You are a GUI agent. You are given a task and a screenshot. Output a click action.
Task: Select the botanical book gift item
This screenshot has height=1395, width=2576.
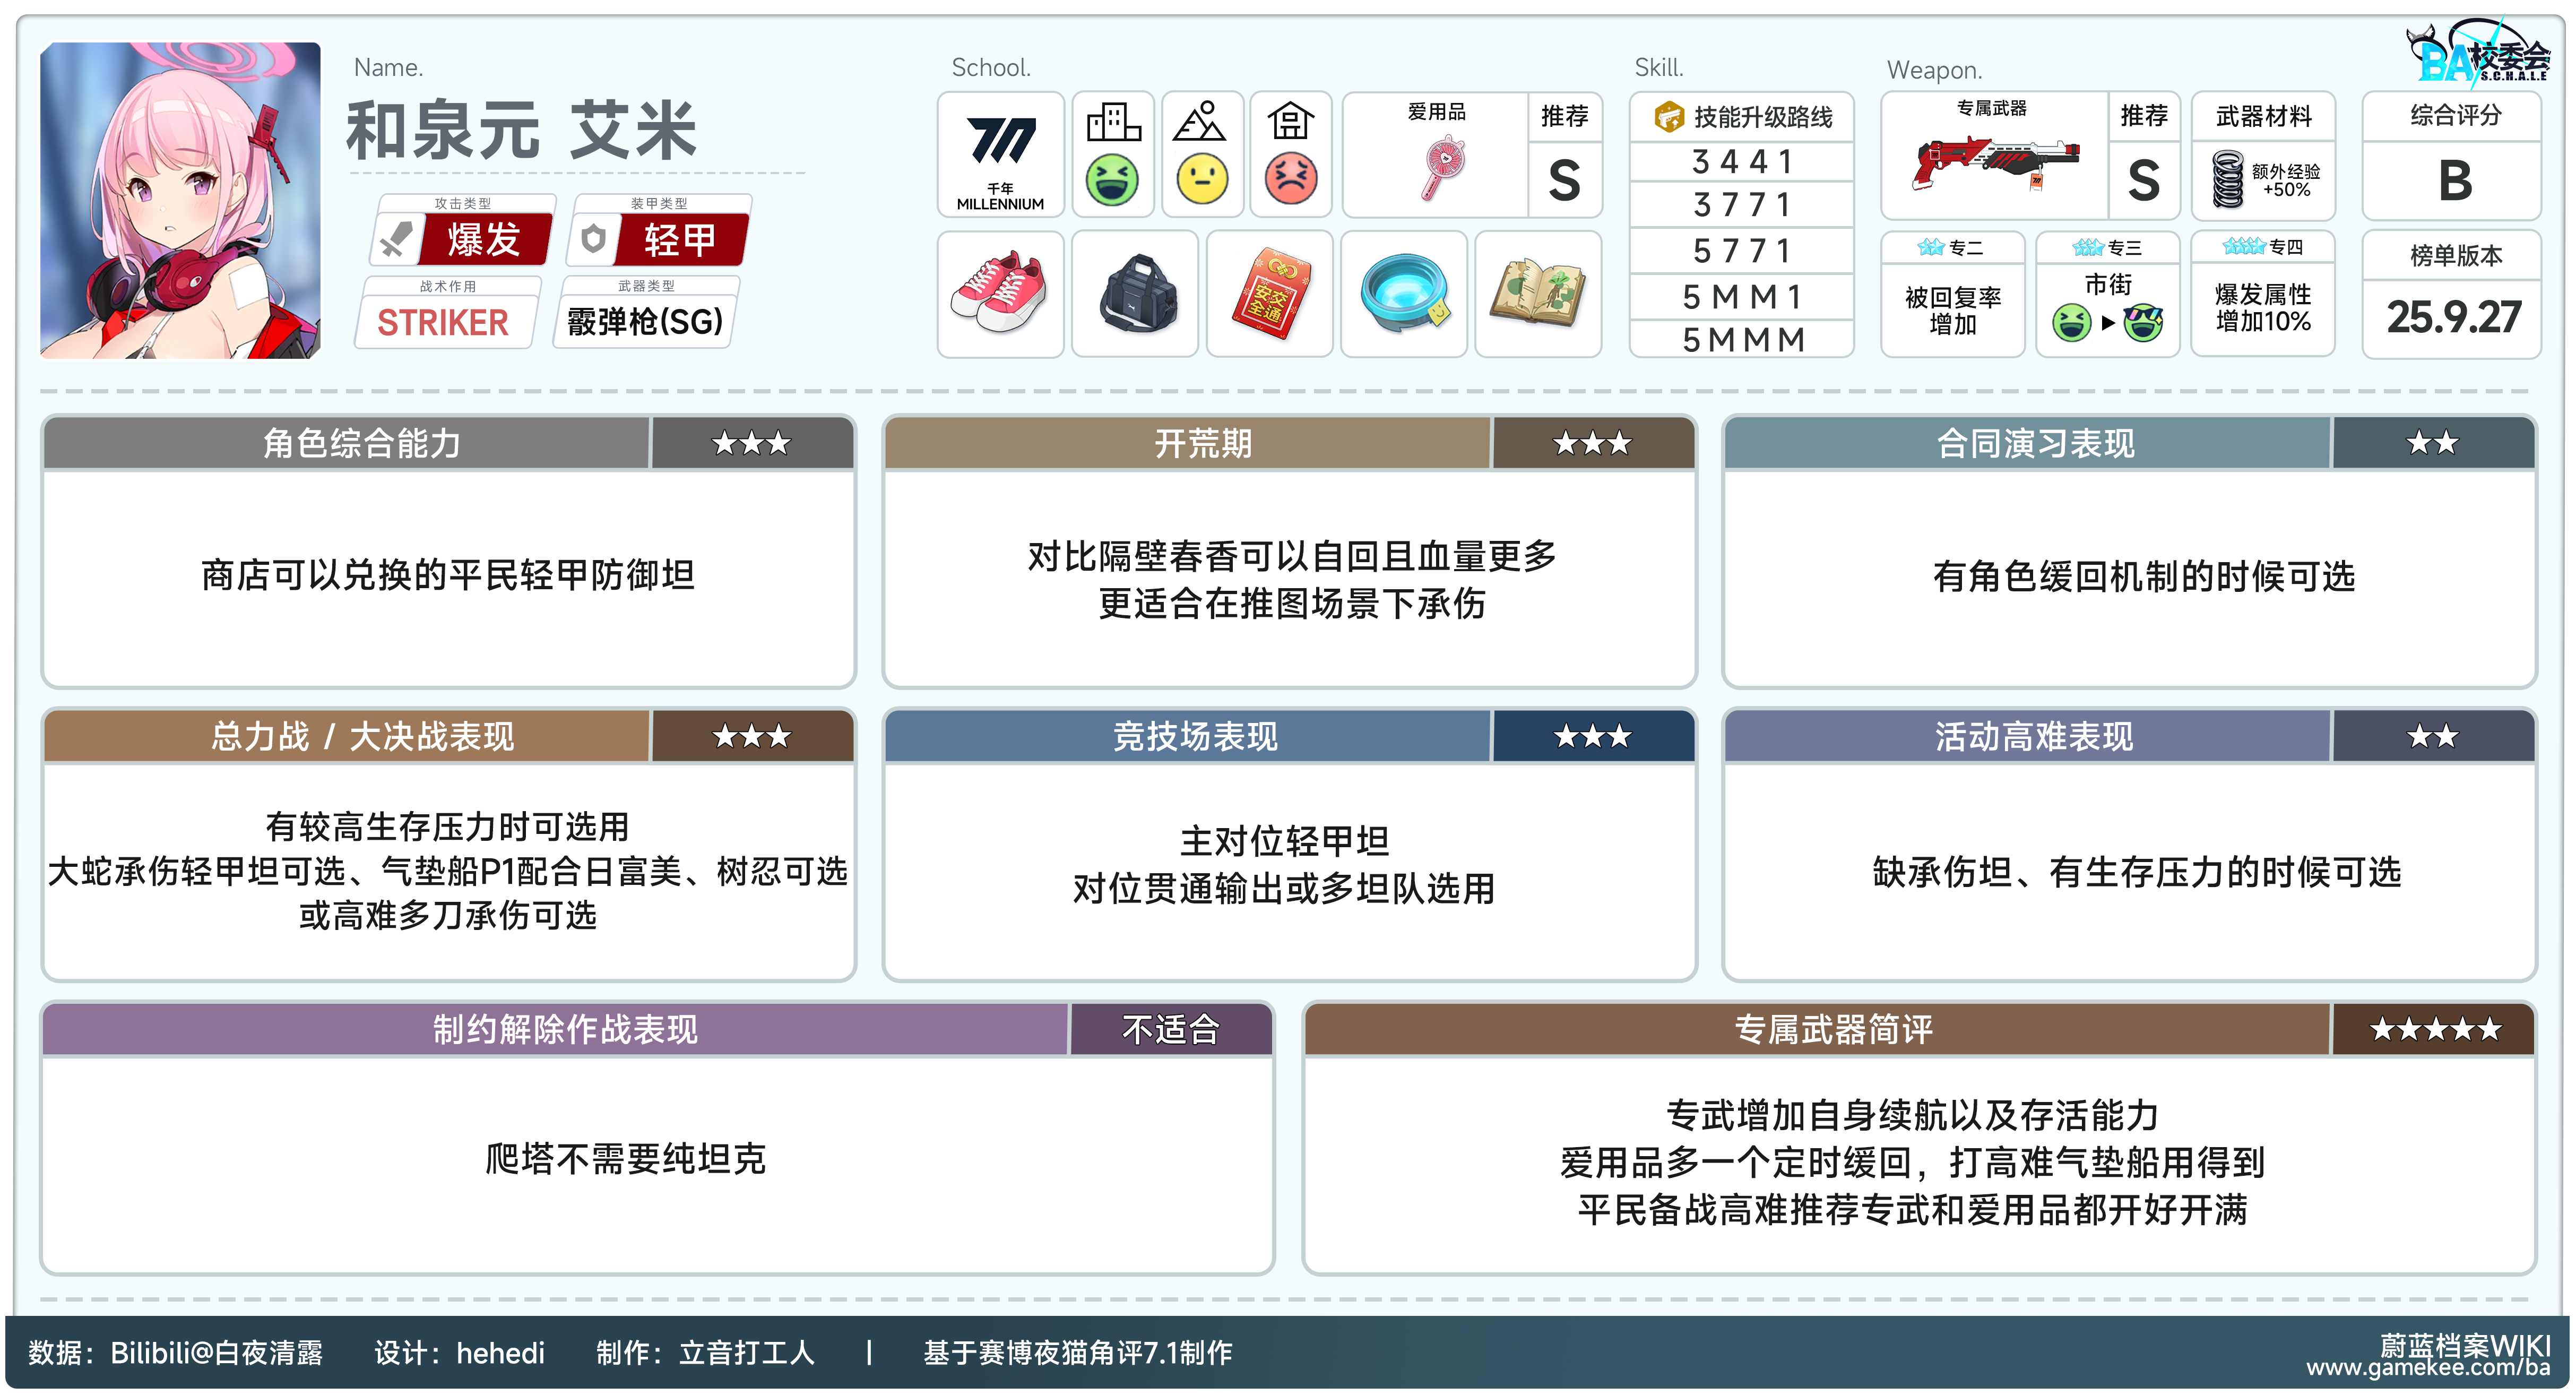click(1538, 294)
